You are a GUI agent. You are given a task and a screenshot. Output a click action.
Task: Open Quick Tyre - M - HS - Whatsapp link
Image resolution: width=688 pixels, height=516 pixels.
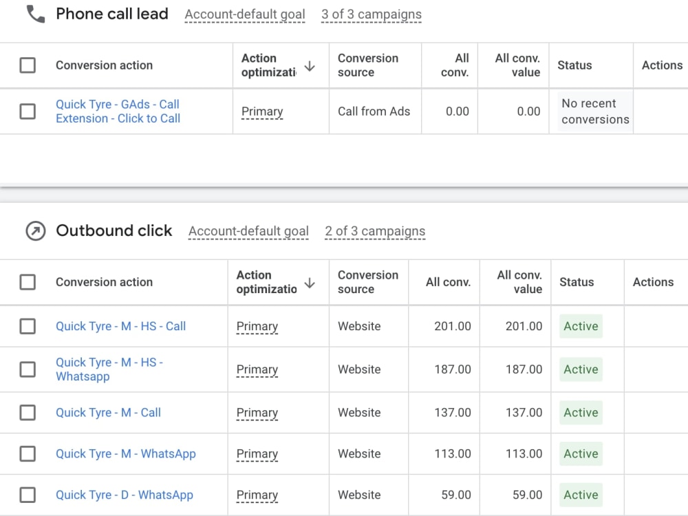tap(109, 369)
